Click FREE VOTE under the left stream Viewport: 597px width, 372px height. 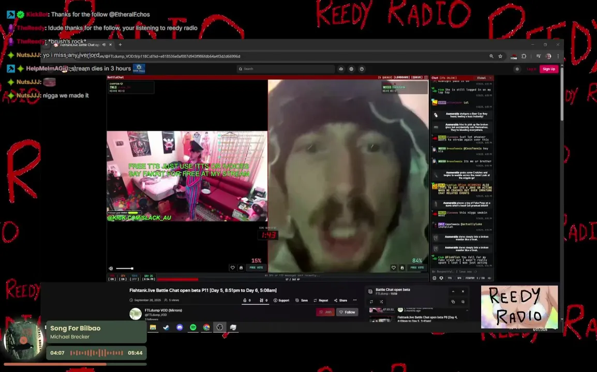(x=256, y=268)
